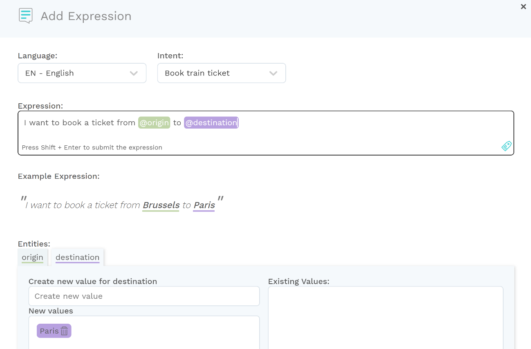The width and height of the screenshot is (531, 349).
Task: Select the @origin tag in expression
Action: 154,122
